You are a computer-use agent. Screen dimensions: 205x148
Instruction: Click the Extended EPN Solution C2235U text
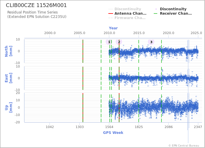click(x=37, y=17)
